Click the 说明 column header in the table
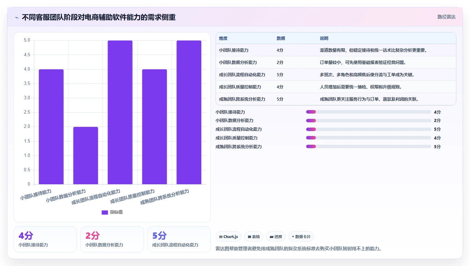This screenshot has height=266, width=470. [x=324, y=38]
